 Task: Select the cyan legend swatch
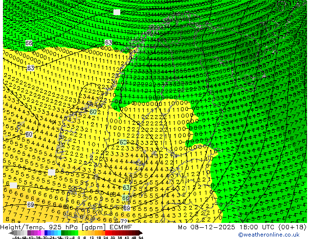[59, 233]
